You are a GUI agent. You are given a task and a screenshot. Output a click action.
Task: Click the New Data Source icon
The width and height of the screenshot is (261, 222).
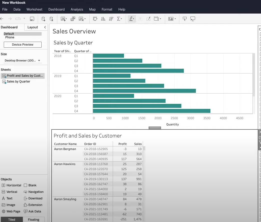pyautogui.click(x=43, y=19)
